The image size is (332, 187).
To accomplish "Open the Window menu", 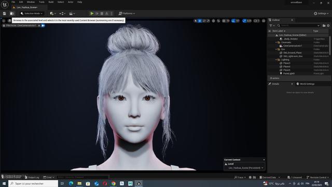I will pyautogui.click(x=31, y=2).
